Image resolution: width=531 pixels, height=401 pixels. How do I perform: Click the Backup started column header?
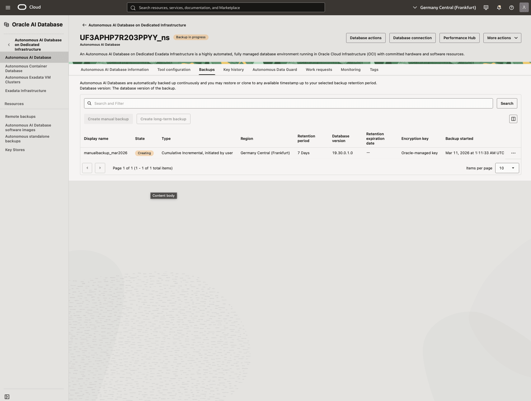click(459, 139)
